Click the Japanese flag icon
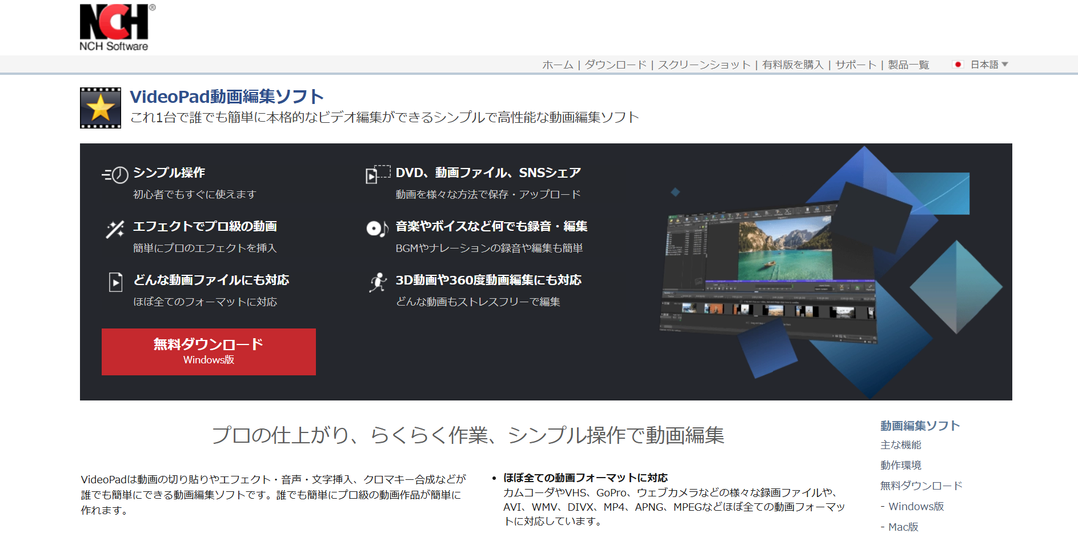 coord(958,65)
